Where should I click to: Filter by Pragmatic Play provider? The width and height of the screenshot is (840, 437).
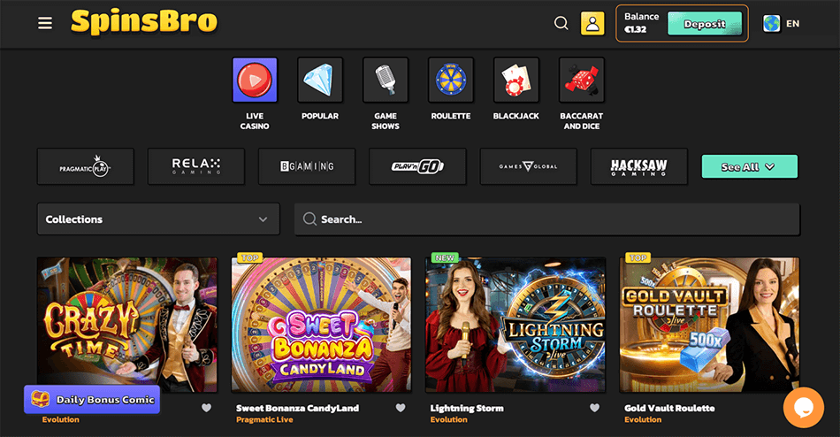point(86,166)
